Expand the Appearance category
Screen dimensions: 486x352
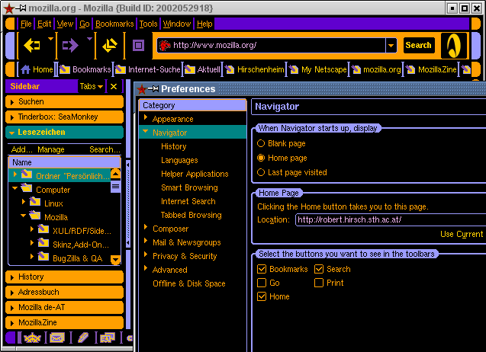point(146,117)
